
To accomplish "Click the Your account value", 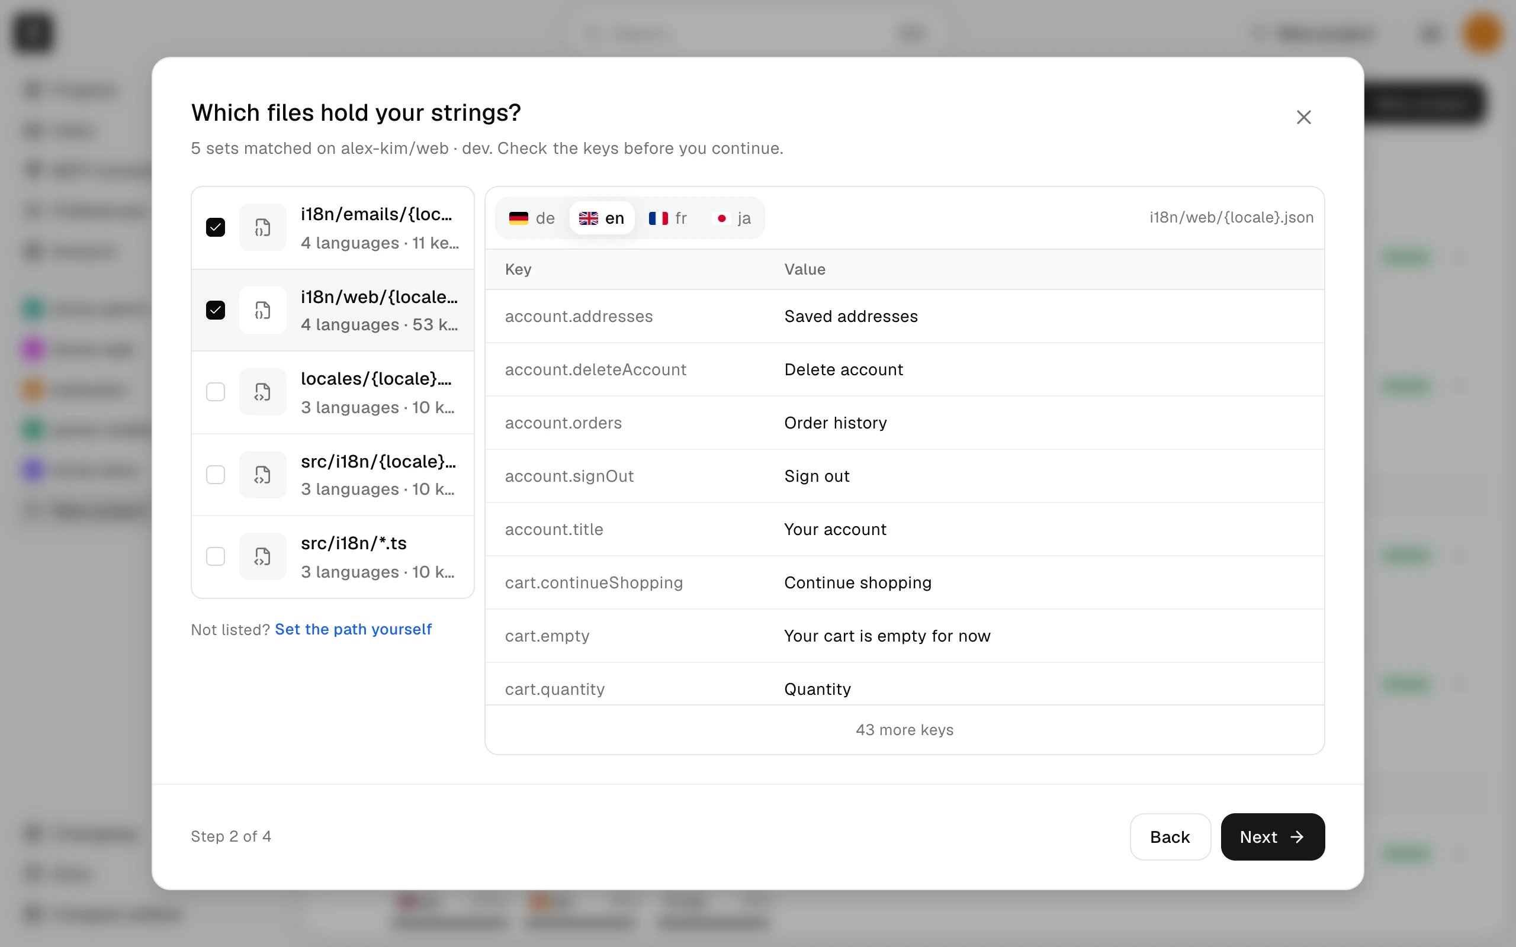I will point(835,529).
